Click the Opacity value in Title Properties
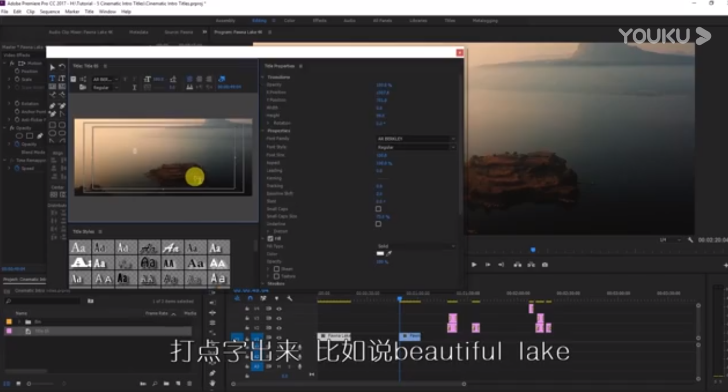Screen dimensions: 728x392 pyautogui.click(x=384, y=85)
